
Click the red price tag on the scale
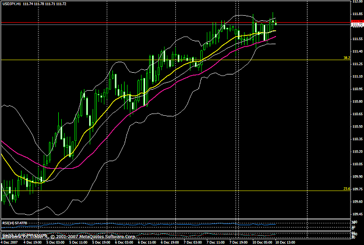(357, 22)
